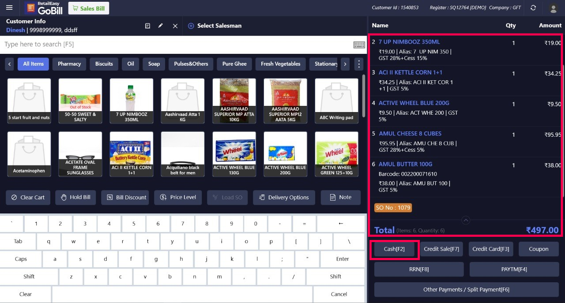The height and width of the screenshot is (303, 565).
Task: Choose Credit Sale[F7] payment
Action: click(x=441, y=249)
